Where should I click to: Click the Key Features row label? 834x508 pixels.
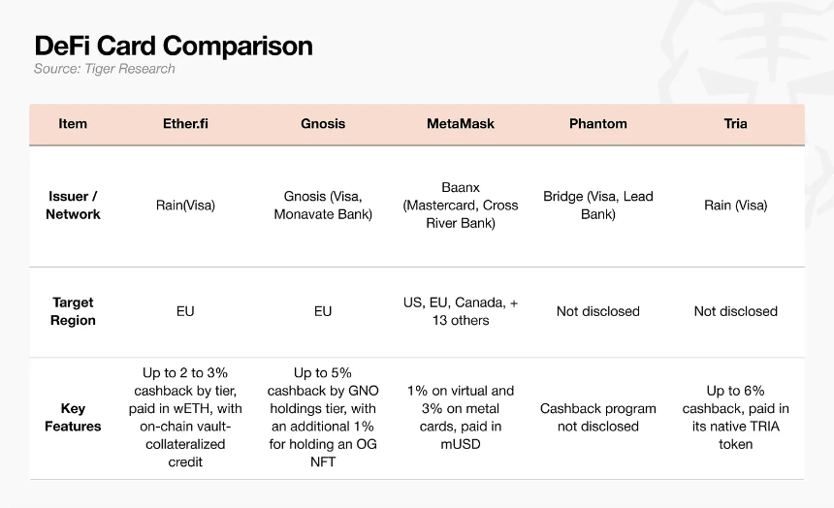[73, 417]
